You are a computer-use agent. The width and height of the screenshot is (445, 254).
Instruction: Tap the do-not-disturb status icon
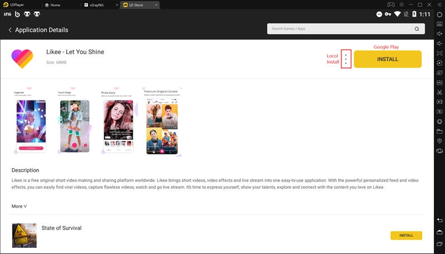click(x=379, y=14)
